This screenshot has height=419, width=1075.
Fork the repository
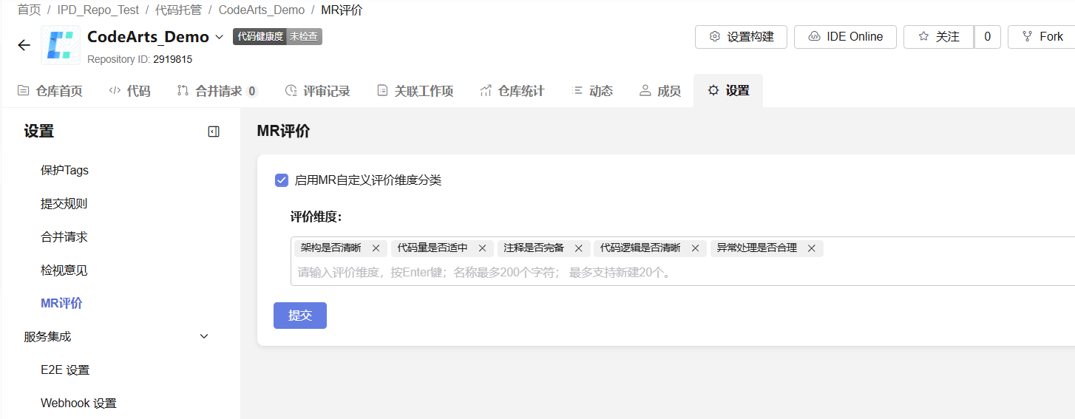(1041, 37)
